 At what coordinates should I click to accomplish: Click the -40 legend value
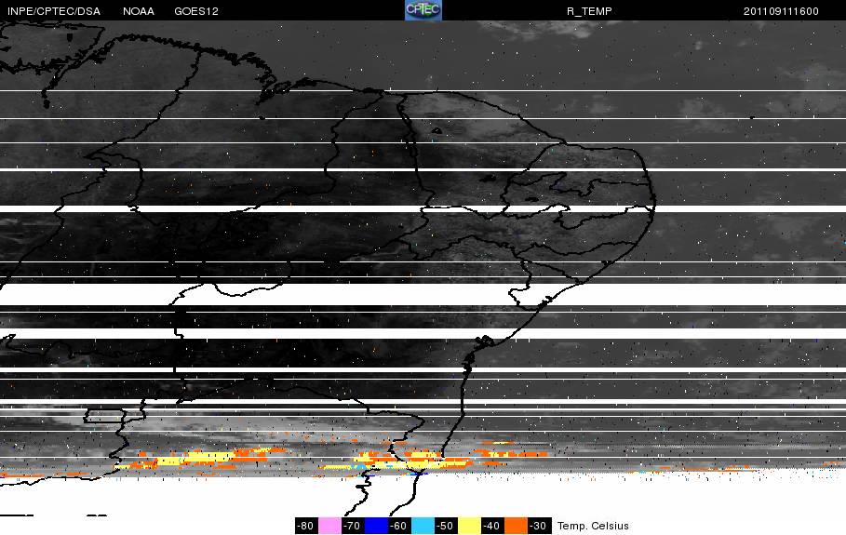click(x=492, y=526)
